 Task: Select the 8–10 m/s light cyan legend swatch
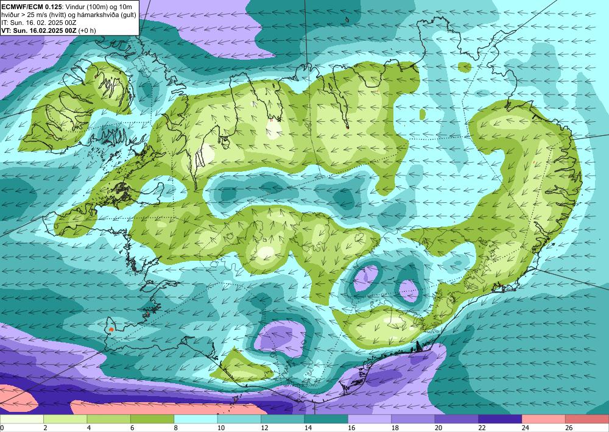[x=195, y=419]
